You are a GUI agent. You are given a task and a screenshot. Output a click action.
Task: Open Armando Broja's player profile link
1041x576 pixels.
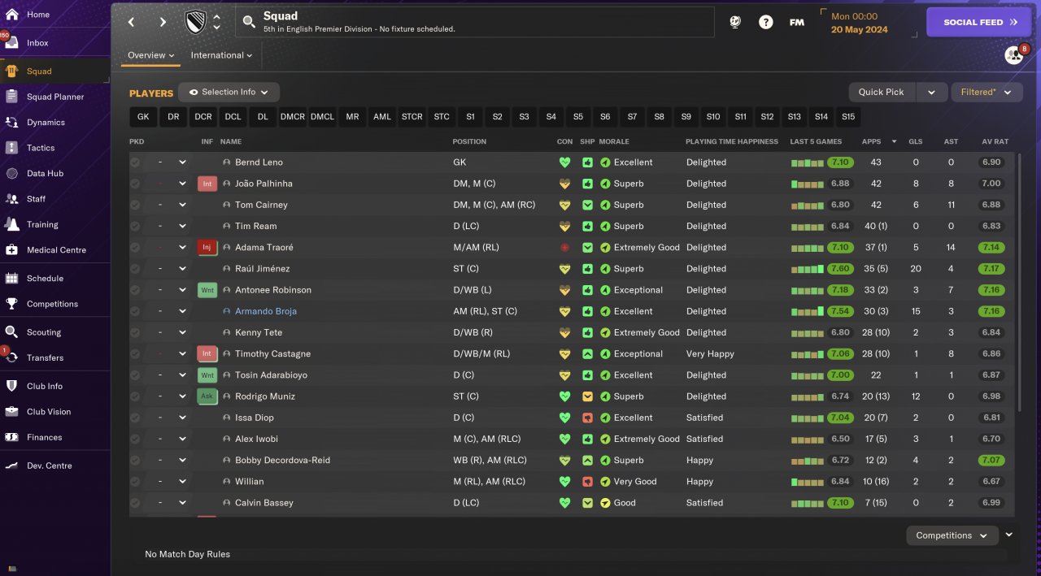(266, 311)
